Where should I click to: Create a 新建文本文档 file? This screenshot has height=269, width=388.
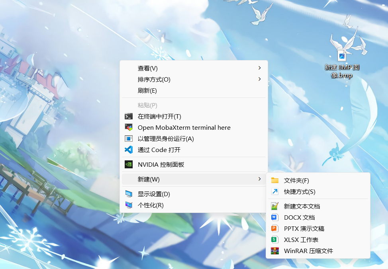coord(318,206)
